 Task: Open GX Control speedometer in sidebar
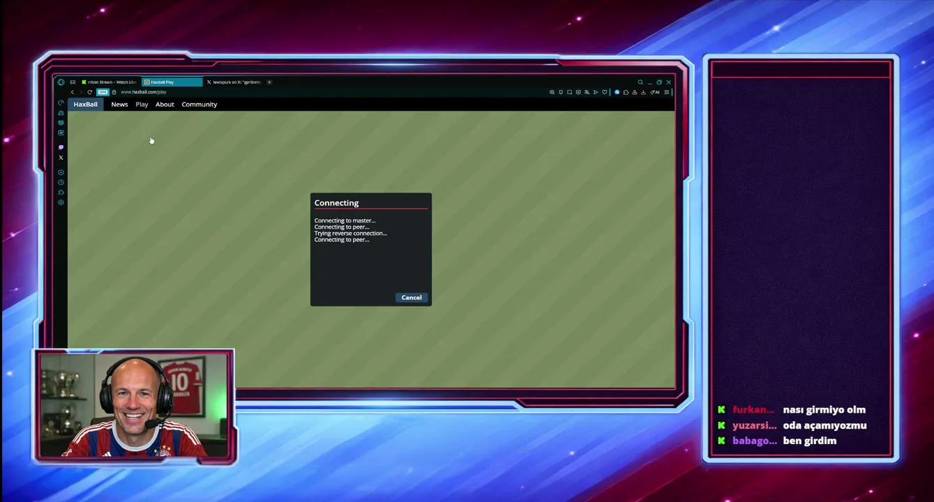point(61,103)
